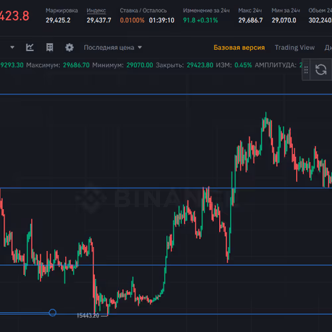Image resolution: width=332 pixels, height=332 pixels.
Task: Open chart settings gear icon
Action: [x=69, y=47]
